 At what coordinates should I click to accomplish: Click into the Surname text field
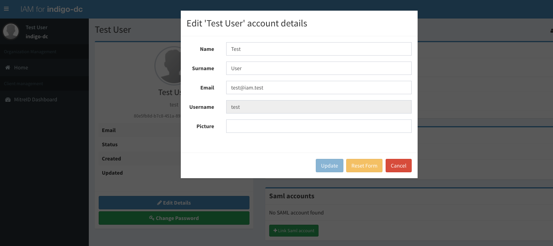319,69
